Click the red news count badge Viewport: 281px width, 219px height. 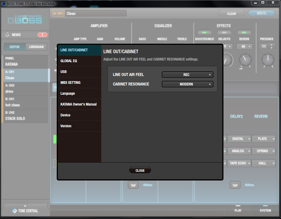coord(42,35)
